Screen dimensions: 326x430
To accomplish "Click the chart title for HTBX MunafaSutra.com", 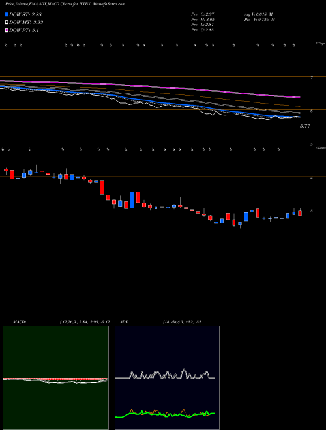I will tap(65, 4).
